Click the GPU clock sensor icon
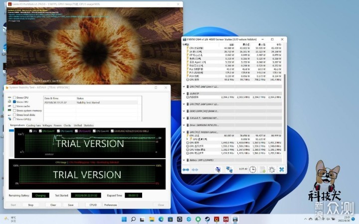 pyautogui.click(x=187, y=143)
